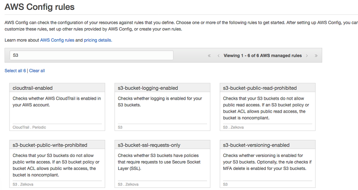This screenshot has width=358, height=190.
Task: Select the s3-bucket-public-read-prohibited rule card
Action: pyautogui.click(x=268, y=88)
